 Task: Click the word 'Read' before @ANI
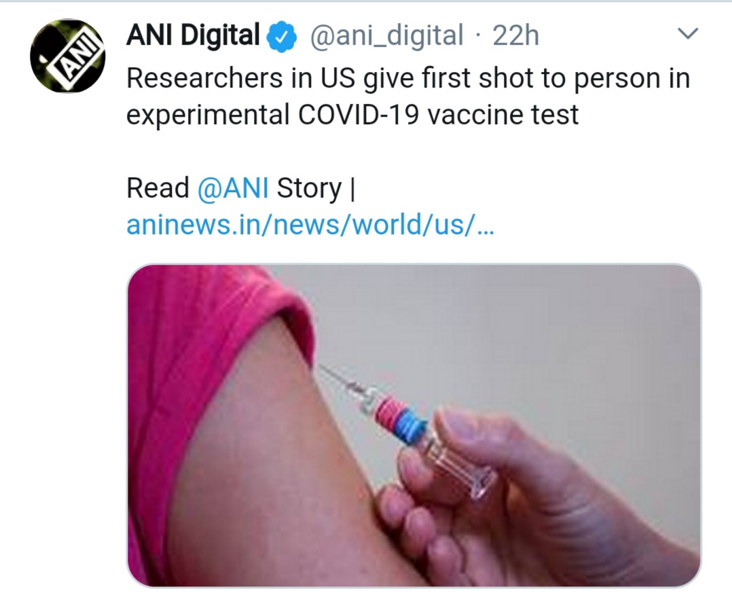(x=158, y=188)
